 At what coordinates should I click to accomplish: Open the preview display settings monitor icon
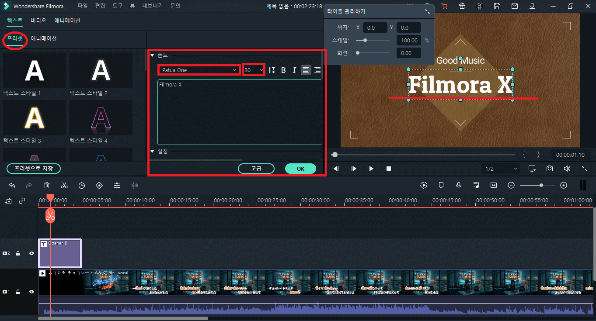[x=532, y=169]
